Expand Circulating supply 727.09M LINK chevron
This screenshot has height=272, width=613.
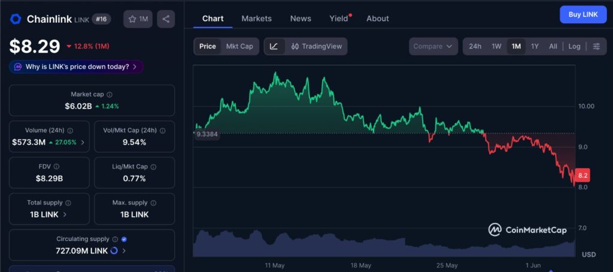[124, 250]
